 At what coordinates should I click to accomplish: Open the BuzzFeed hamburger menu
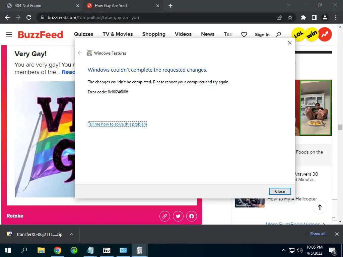[9, 34]
